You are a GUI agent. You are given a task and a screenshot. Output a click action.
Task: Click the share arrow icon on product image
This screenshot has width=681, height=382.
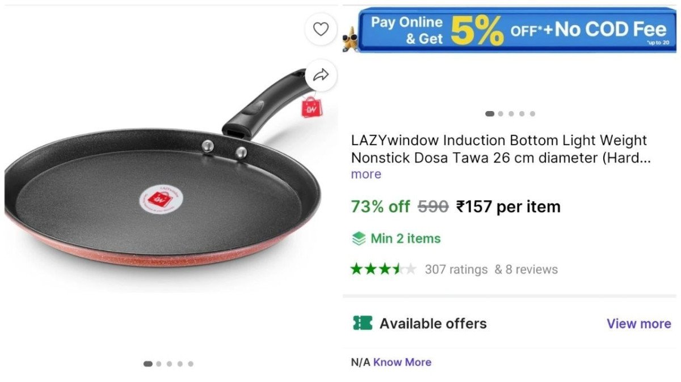(321, 74)
